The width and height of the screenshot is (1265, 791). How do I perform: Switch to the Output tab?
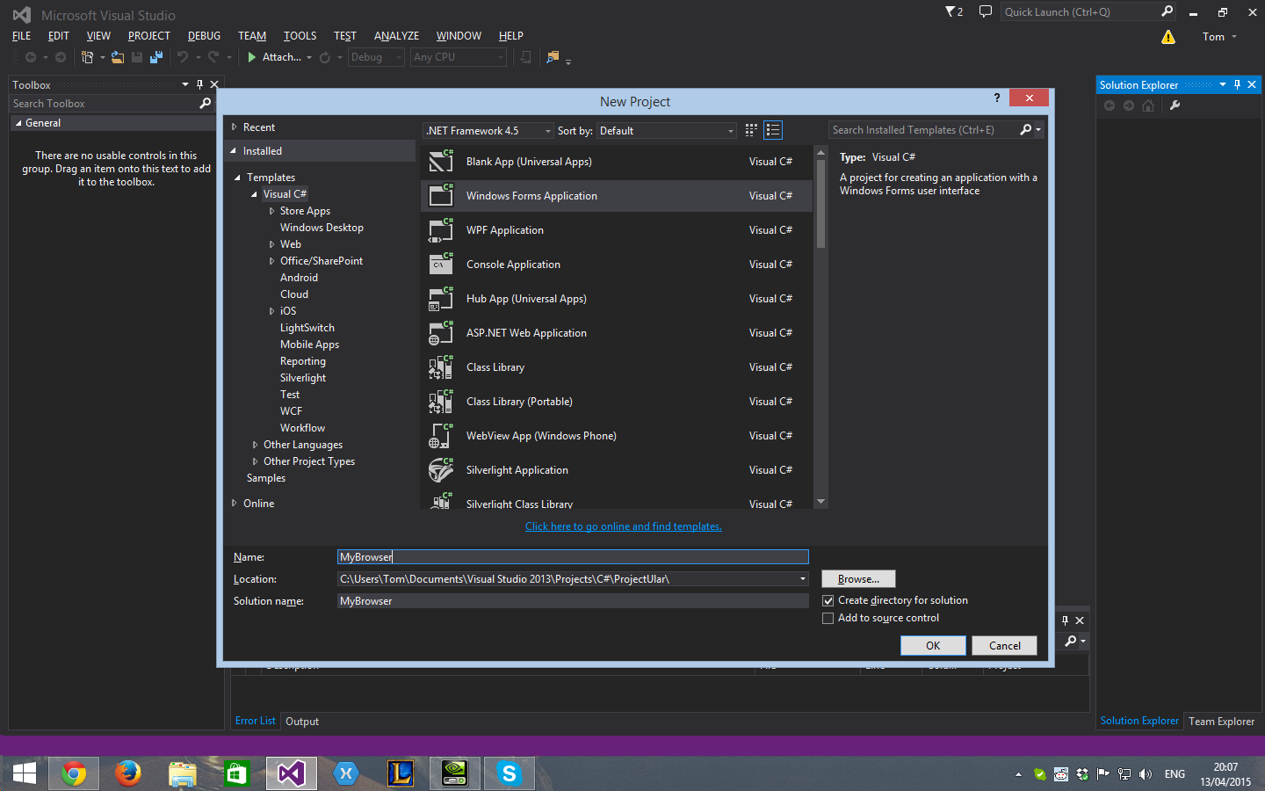(x=302, y=722)
